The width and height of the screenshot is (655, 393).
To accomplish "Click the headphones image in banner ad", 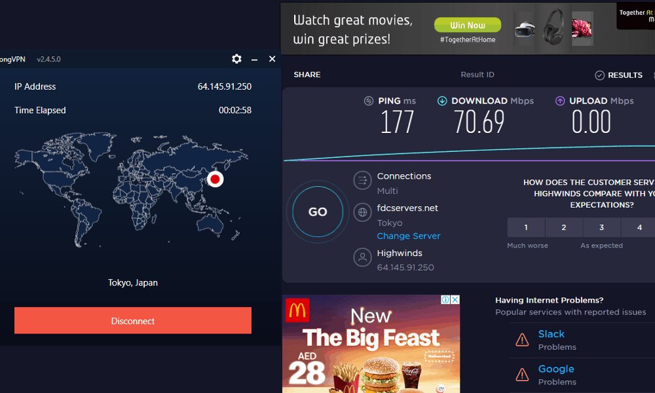I will click(553, 26).
